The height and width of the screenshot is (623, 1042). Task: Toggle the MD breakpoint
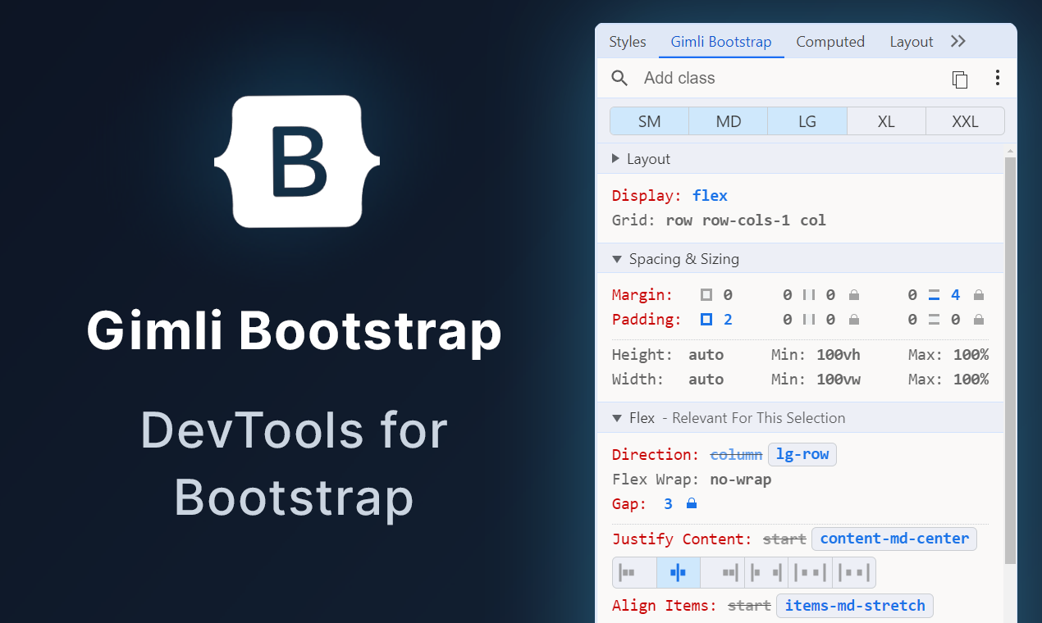729,121
